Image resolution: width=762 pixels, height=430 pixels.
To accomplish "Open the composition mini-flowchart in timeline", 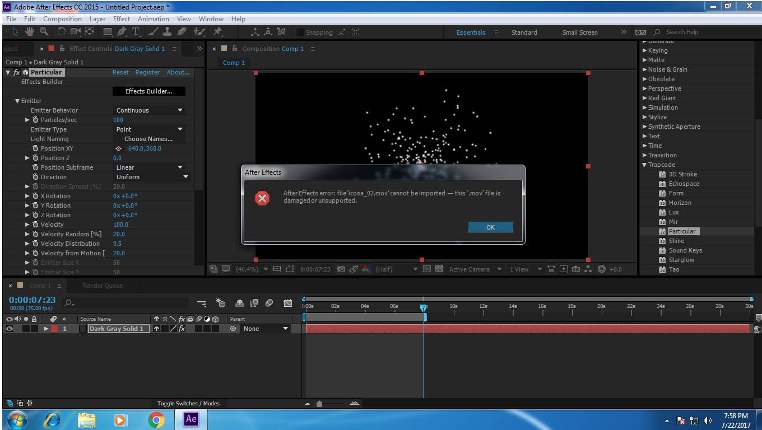I will pyautogui.click(x=202, y=303).
